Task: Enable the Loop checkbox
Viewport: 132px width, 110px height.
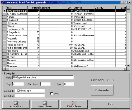Action: point(51,94)
